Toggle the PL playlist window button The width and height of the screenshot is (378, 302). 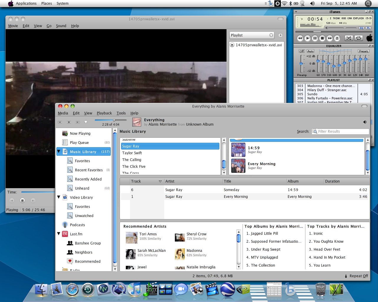[368, 28]
